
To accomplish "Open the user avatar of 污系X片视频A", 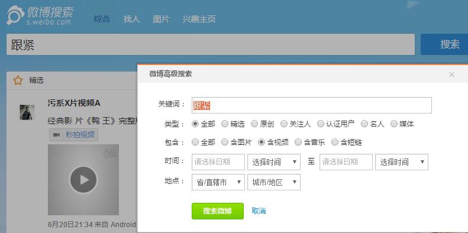I will 27,112.
